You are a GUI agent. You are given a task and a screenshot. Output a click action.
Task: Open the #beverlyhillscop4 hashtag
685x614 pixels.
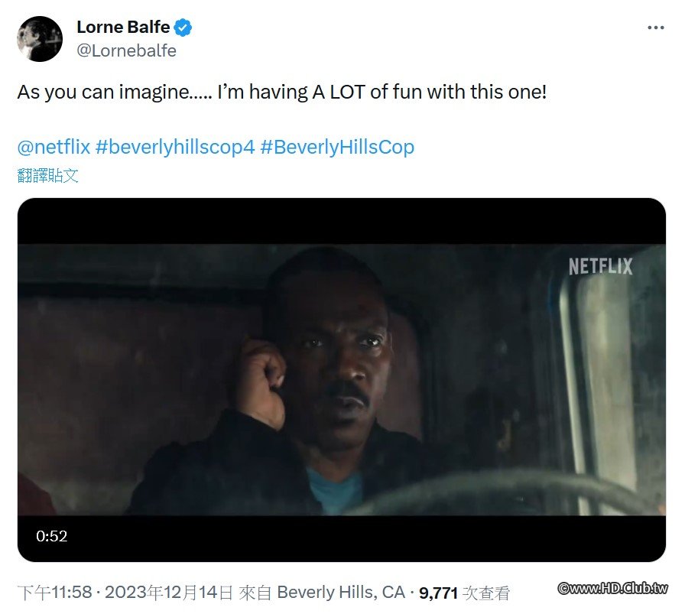point(174,147)
